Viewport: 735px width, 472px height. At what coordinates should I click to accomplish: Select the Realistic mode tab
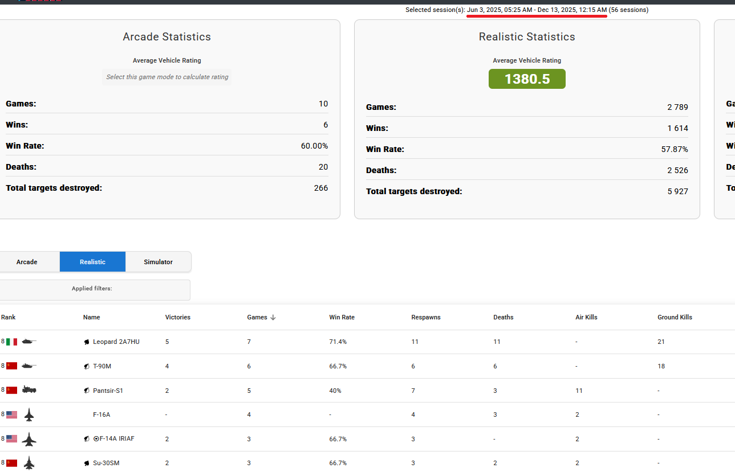coord(92,262)
